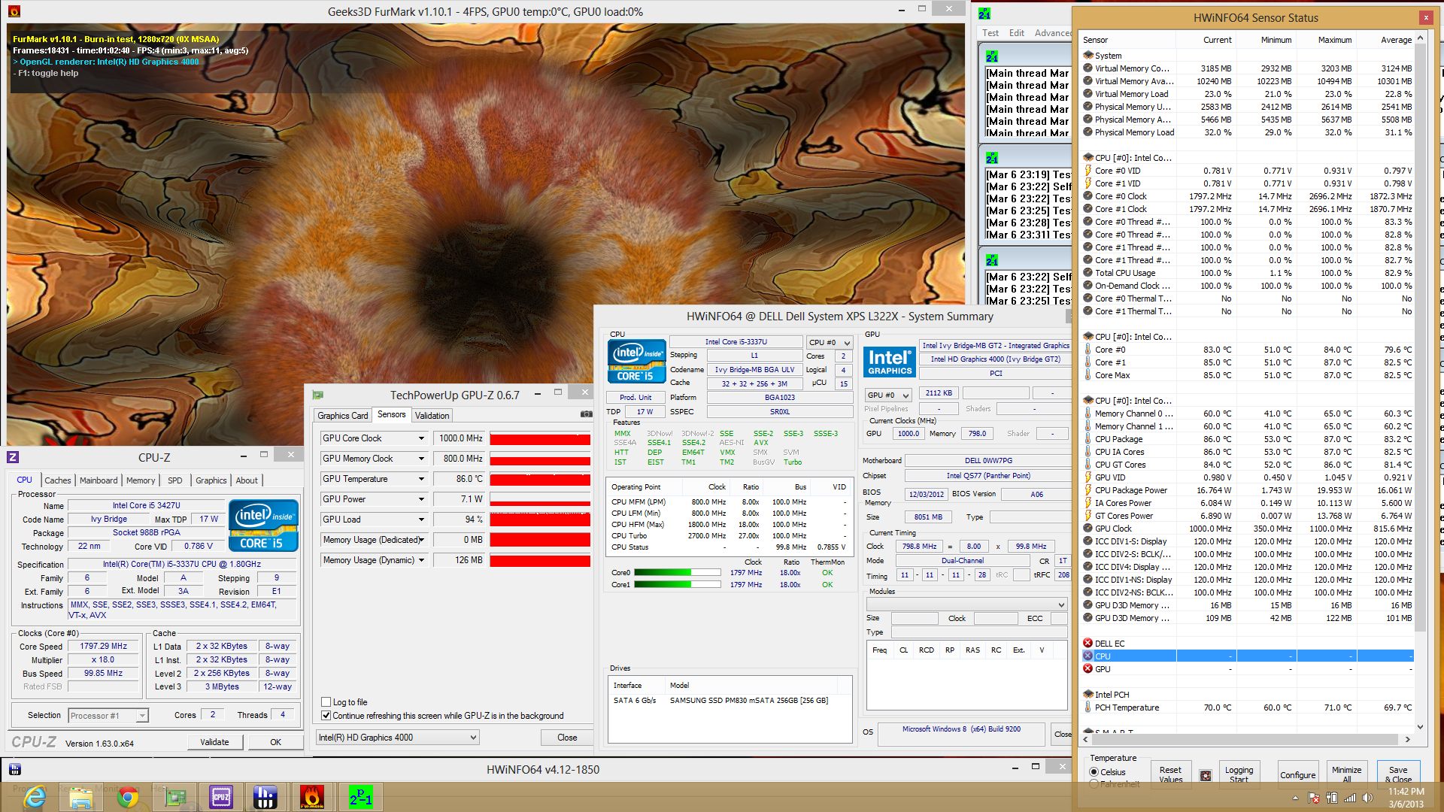1444x812 pixels.
Task: Open the GPU Core Clock sensor dropdown
Action: tap(421, 438)
